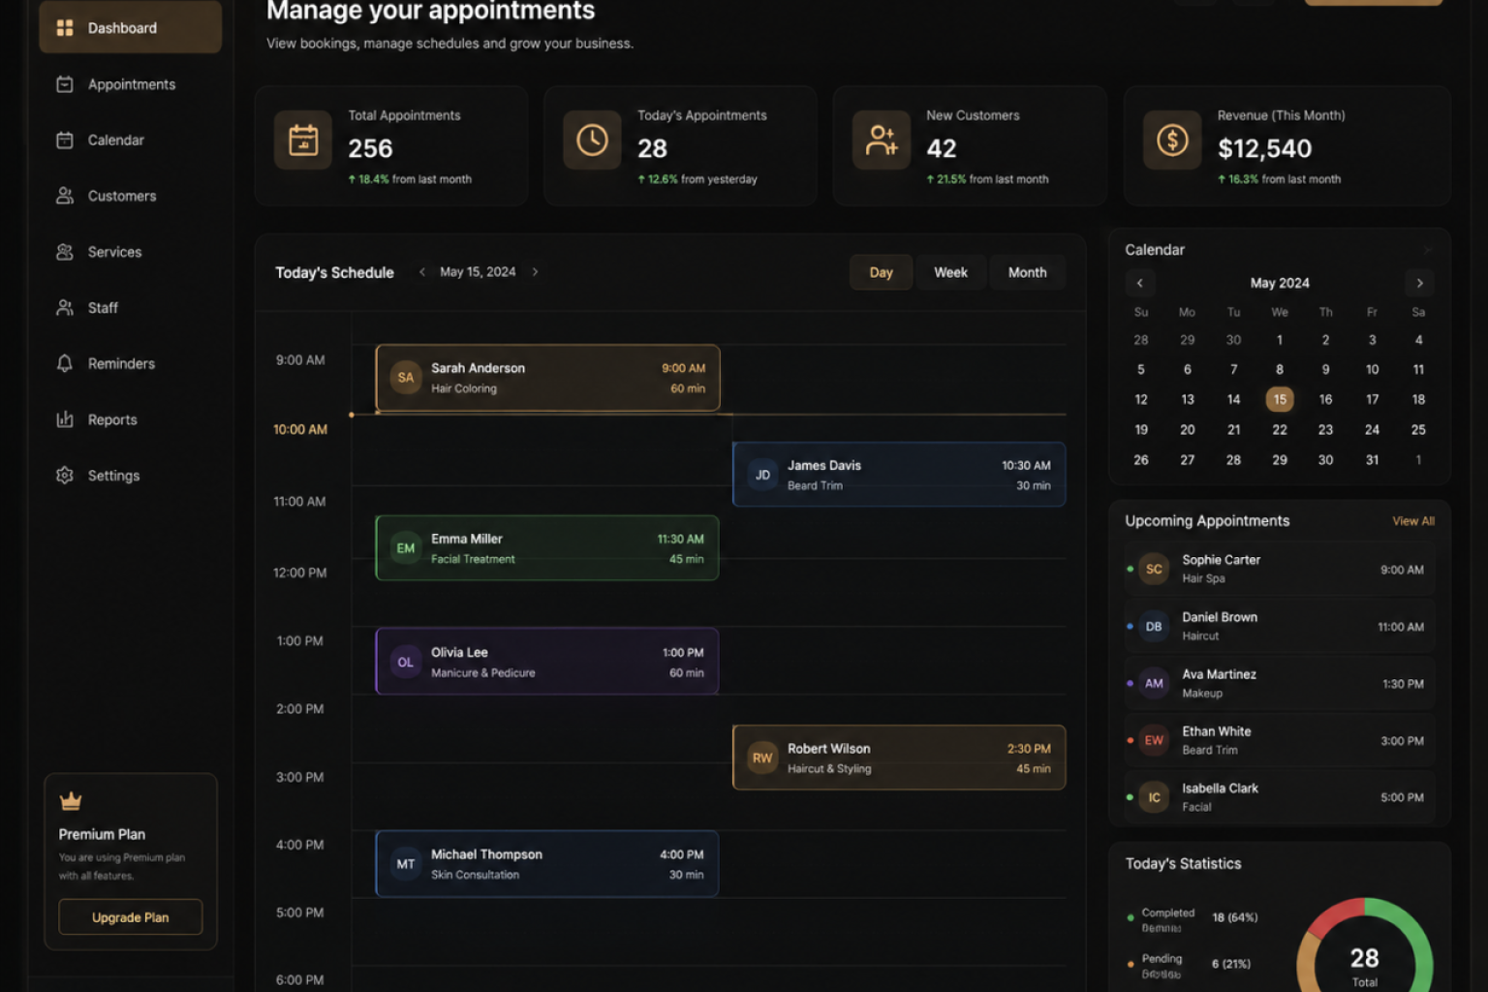Open the Settings gear icon

pyautogui.click(x=65, y=476)
